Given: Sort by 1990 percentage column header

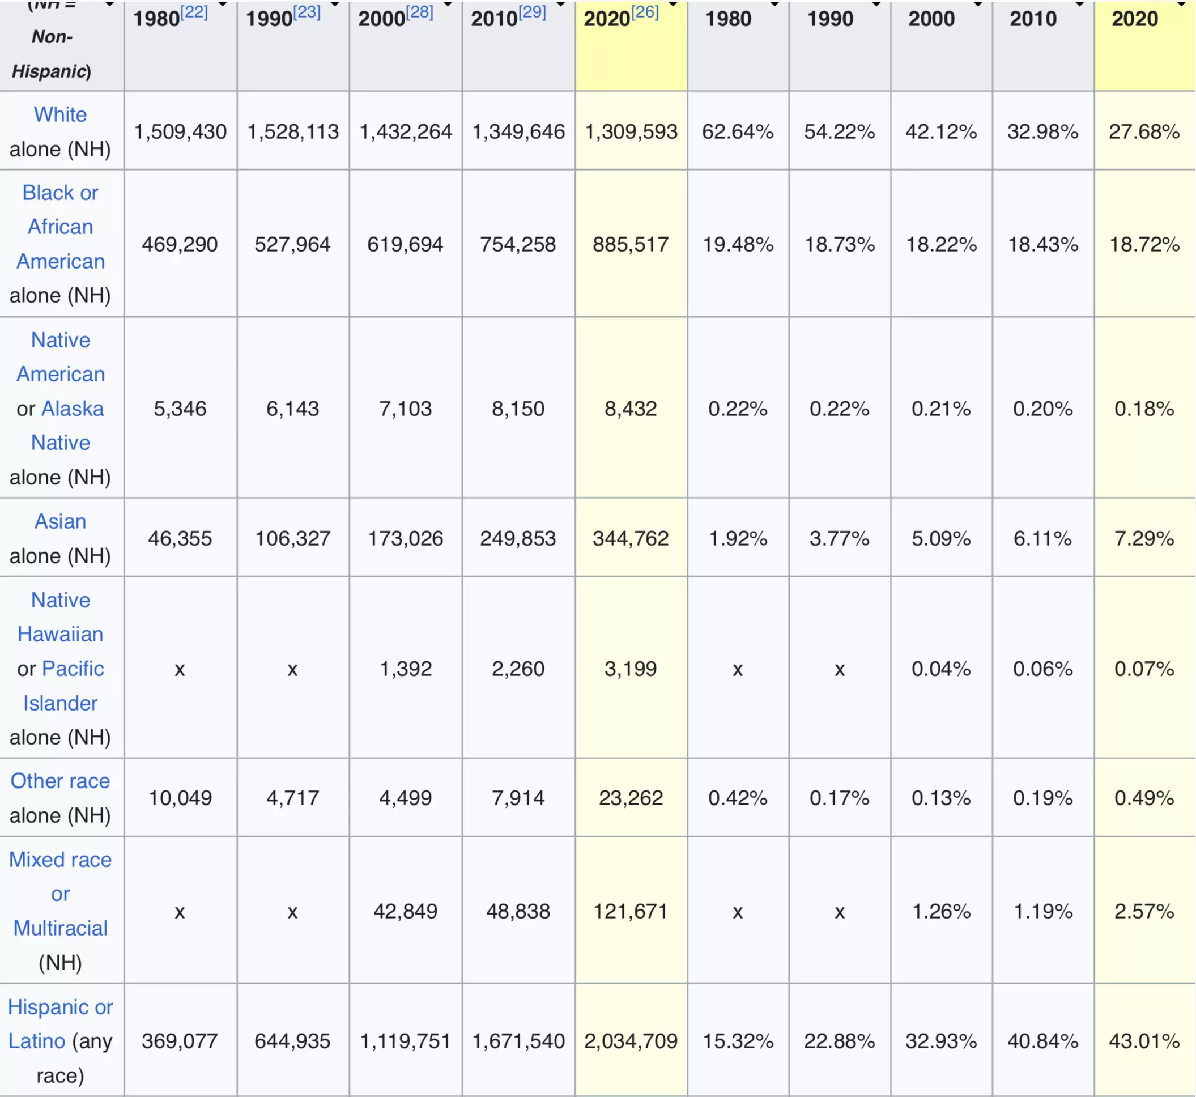Looking at the screenshot, I should (840, 45).
